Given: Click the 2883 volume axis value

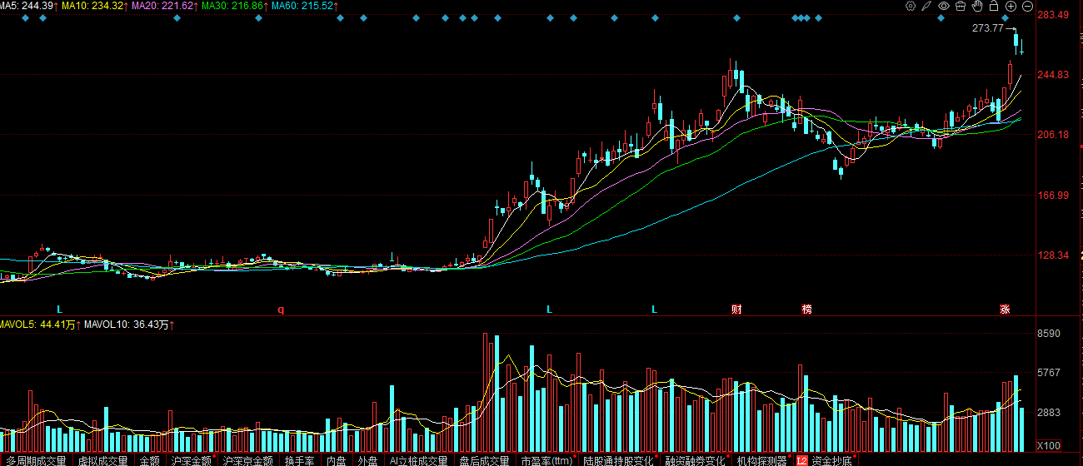Looking at the screenshot, I should click(x=1048, y=413).
